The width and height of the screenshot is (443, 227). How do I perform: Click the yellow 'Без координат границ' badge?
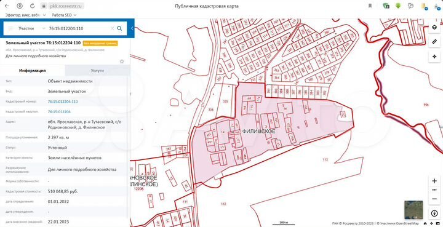point(100,43)
